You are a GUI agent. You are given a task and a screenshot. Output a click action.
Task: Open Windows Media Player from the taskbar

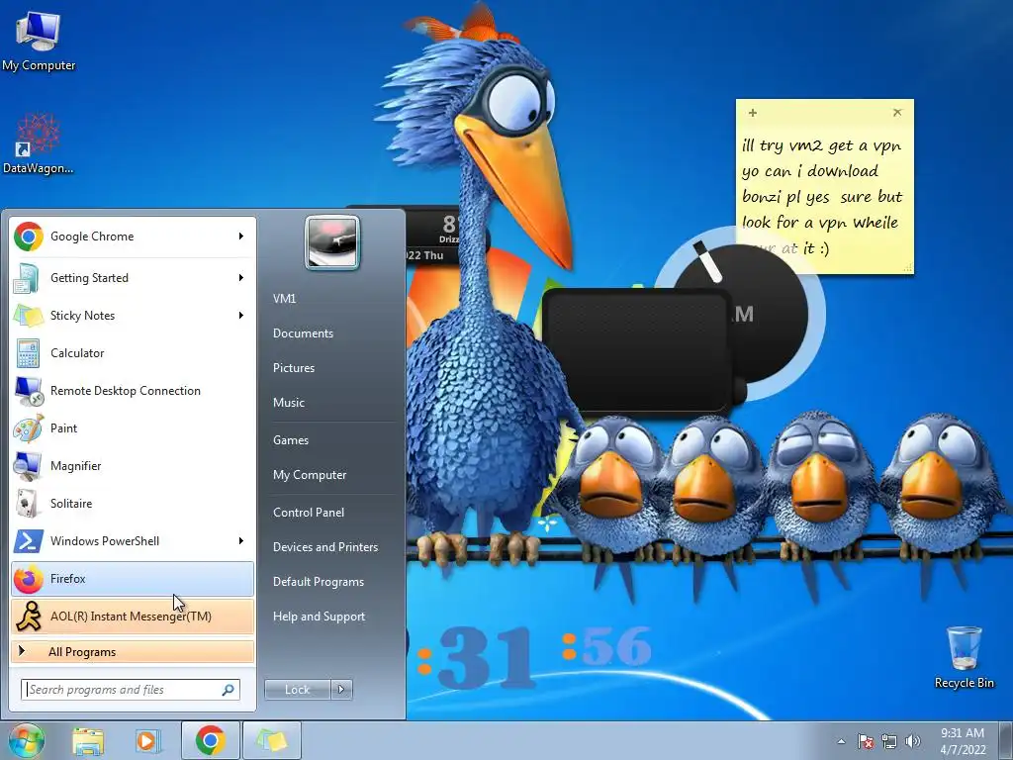[148, 741]
